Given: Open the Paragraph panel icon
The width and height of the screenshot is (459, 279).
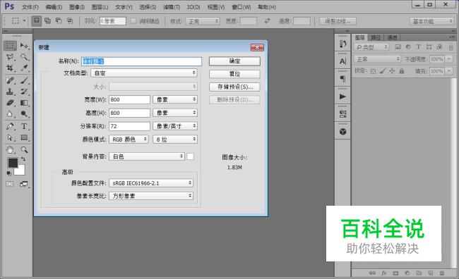Looking at the screenshot, I should coord(342,79).
